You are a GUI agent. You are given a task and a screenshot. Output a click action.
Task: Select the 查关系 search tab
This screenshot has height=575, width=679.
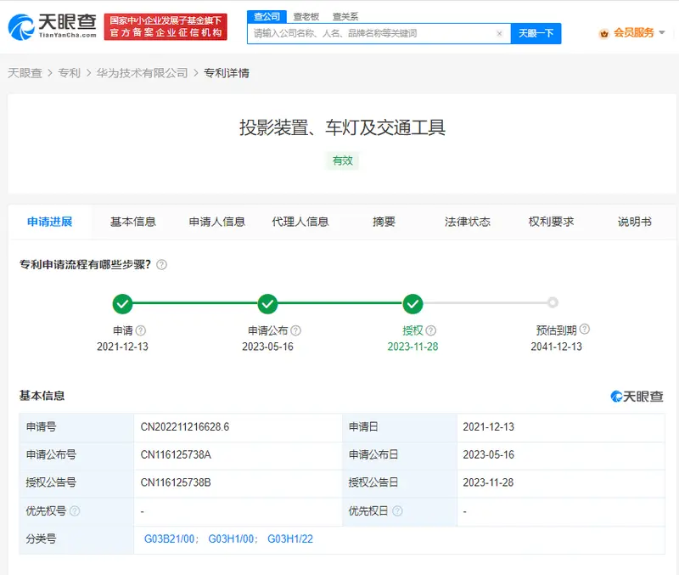point(345,16)
